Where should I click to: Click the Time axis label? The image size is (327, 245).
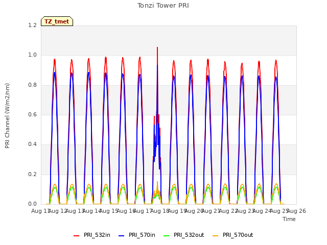(x=289, y=219)
